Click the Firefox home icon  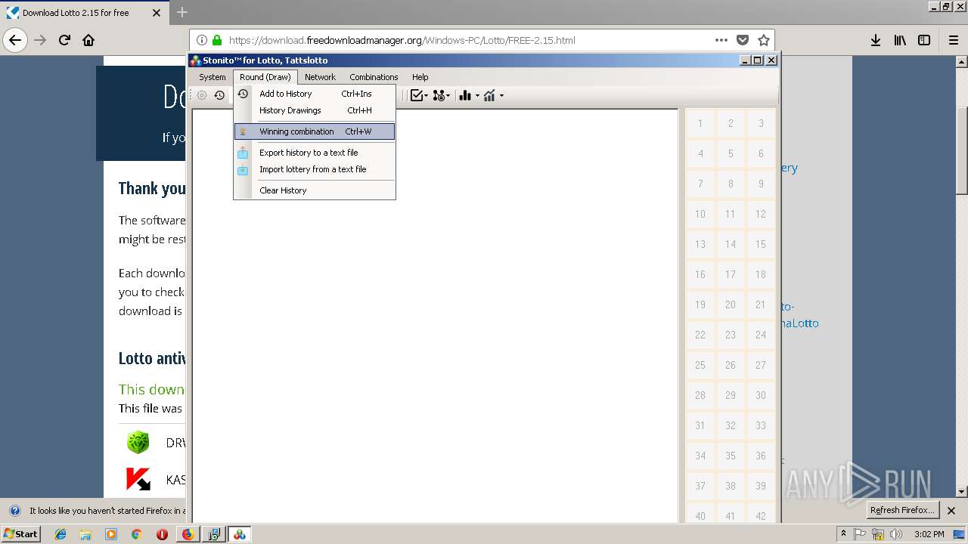point(88,40)
